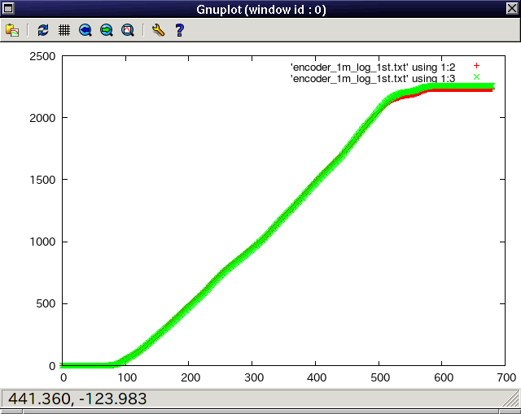
Task: Click the status bar coordinates 441.360, -123.983
Action: [x=77, y=399]
